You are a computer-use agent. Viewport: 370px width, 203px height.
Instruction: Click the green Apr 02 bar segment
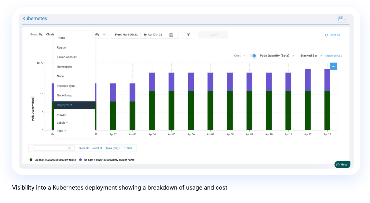tap(113, 116)
